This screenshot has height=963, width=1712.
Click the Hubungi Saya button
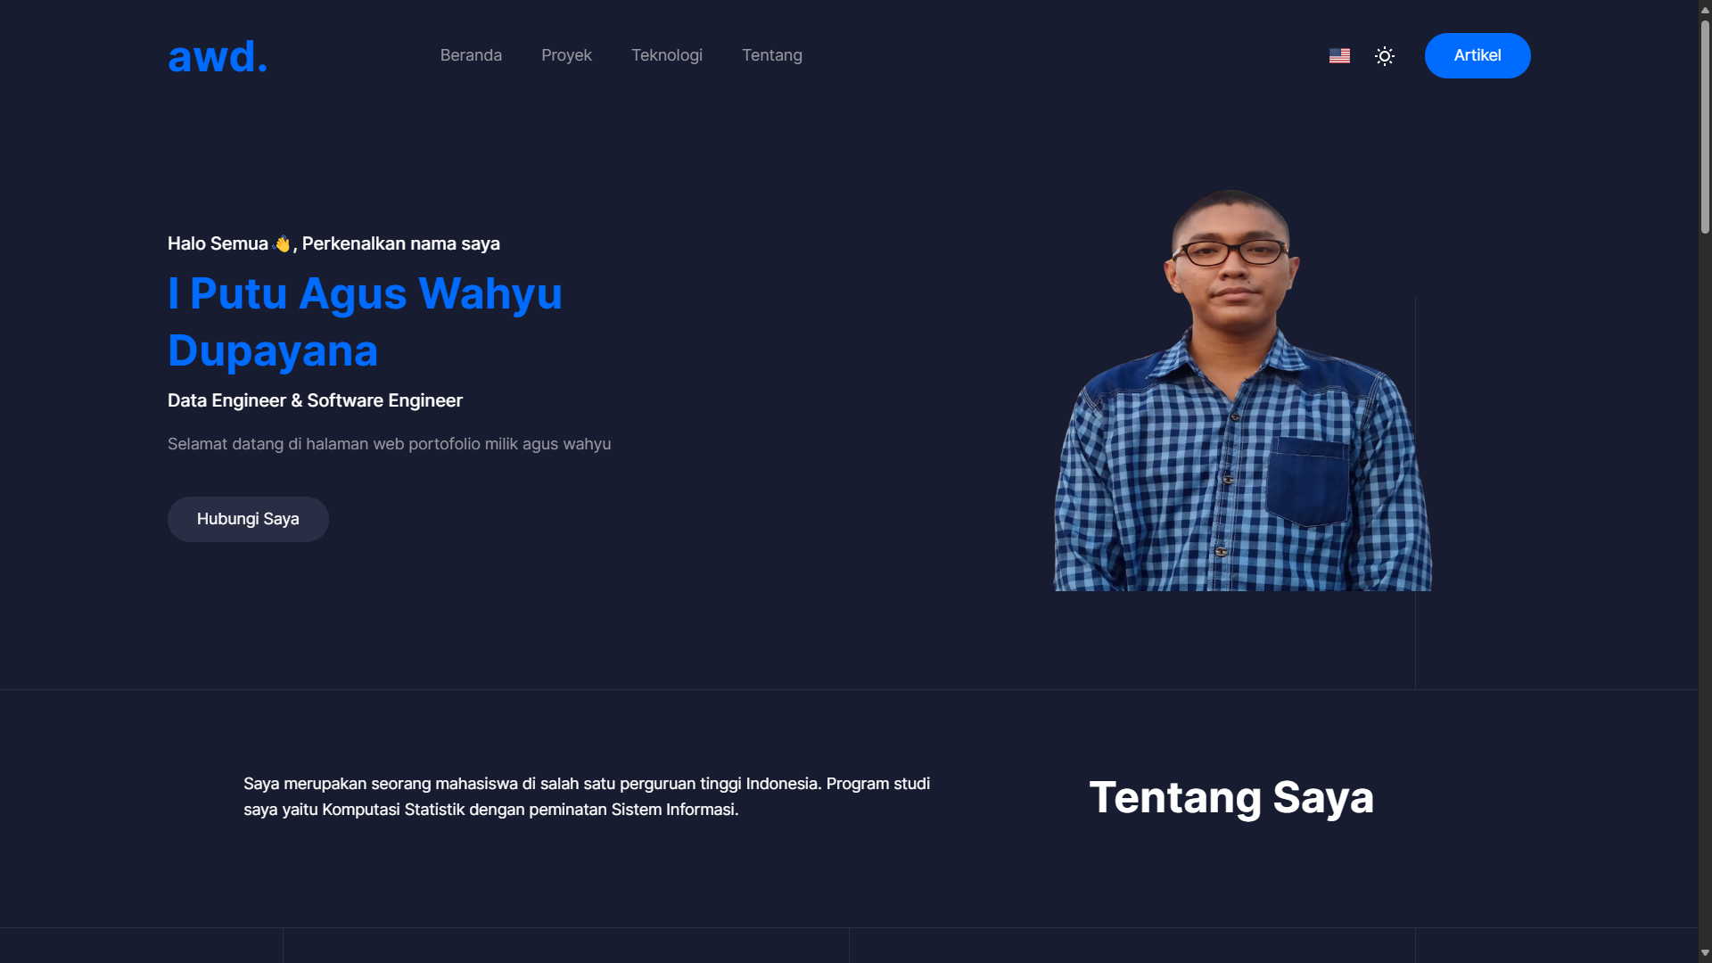(x=248, y=519)
